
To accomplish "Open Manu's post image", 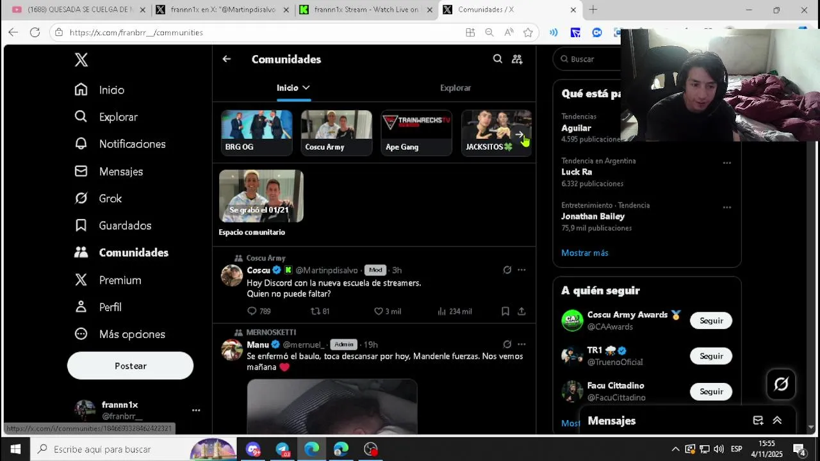I will [x=332, y=407].
